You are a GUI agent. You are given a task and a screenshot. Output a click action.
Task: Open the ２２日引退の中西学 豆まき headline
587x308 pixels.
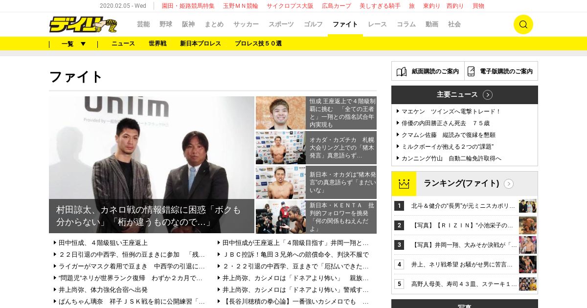click(132, 254)
